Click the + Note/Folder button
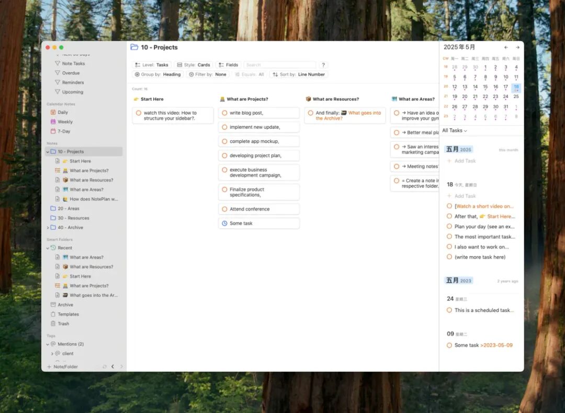The width and height of the screenshot is (565, 413). pos(62,366)
